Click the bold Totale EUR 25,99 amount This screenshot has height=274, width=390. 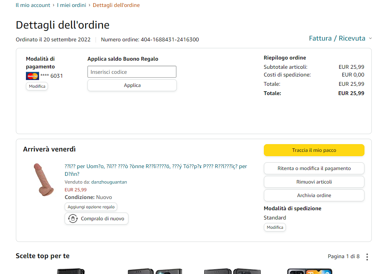click(x=351, y=94)
